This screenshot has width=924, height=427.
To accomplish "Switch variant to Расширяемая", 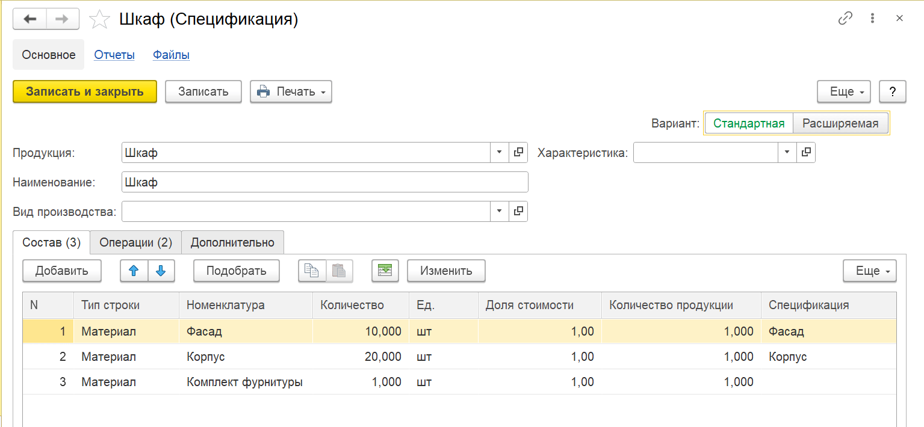I will [840, 123].
